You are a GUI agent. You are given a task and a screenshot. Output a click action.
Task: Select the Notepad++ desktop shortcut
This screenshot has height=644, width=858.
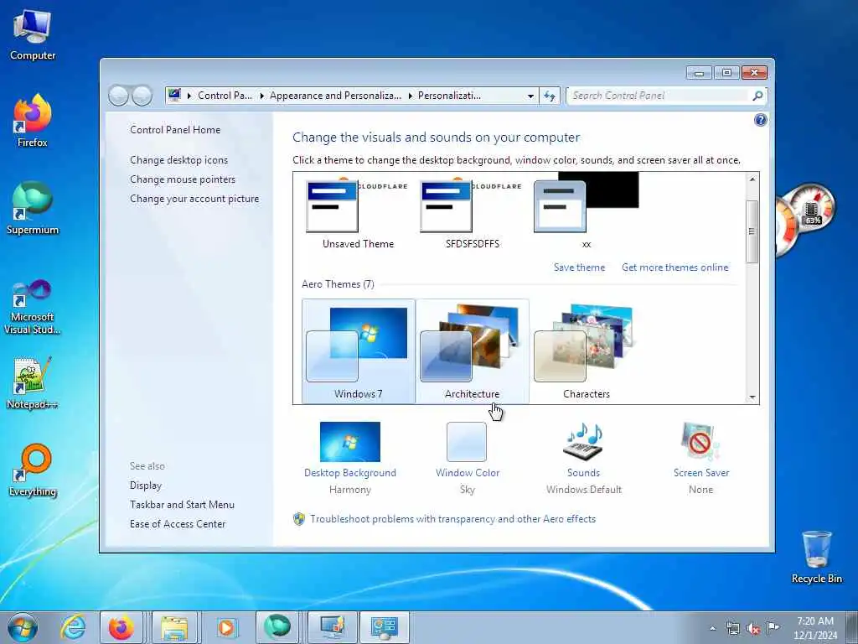tap(33, 383)
